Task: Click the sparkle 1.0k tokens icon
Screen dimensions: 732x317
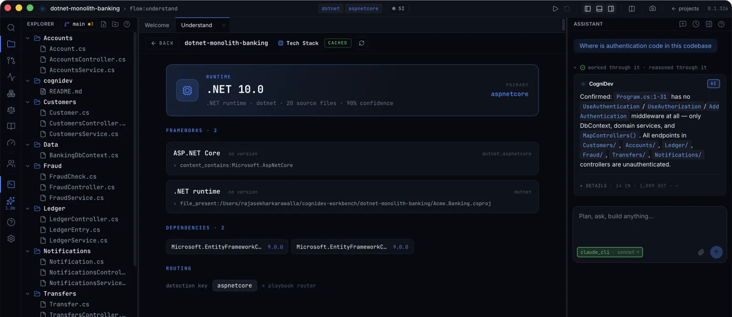Action: 11,203
